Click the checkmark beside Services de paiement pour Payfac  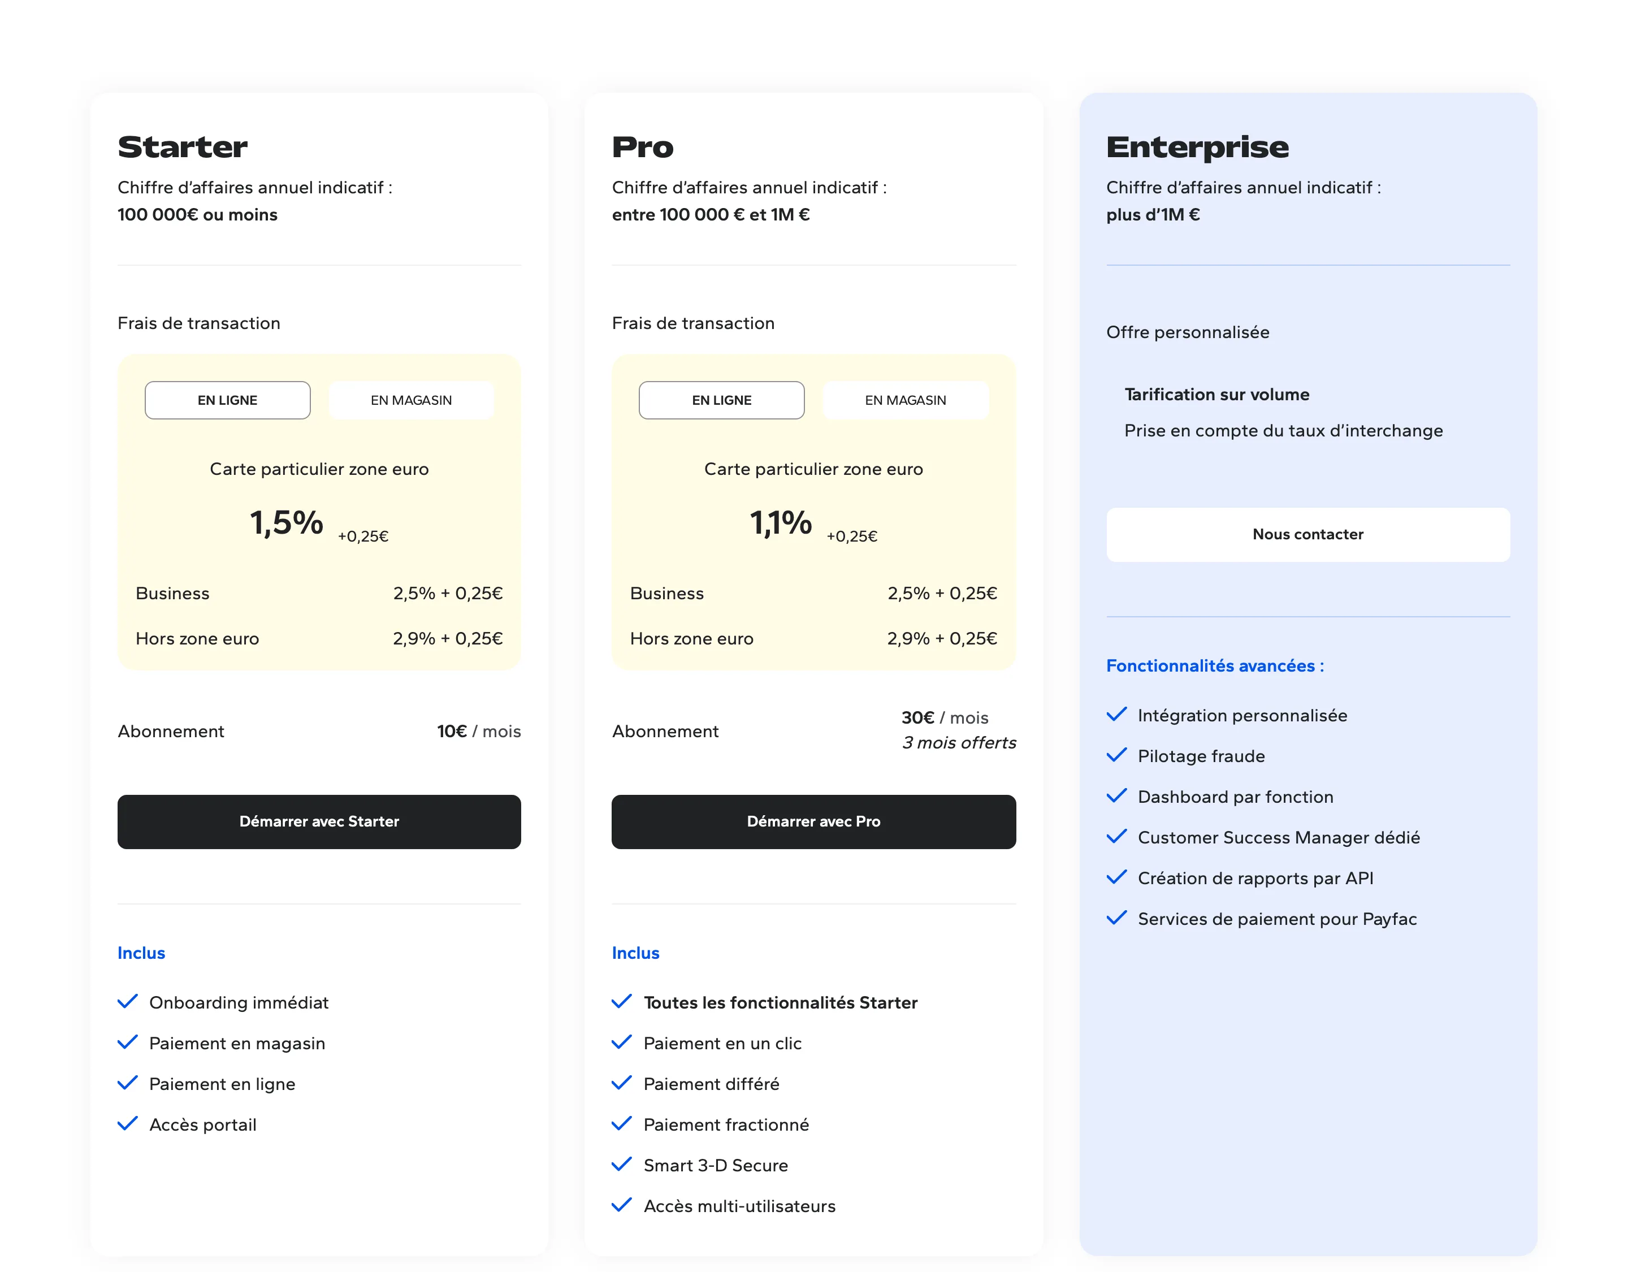click(x=1116, y=918)
